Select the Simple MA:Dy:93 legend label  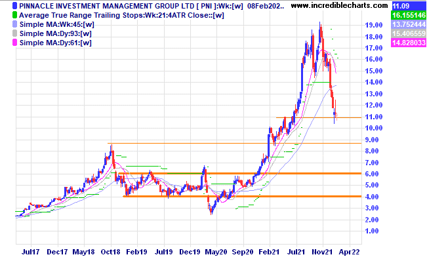(56, 33)
